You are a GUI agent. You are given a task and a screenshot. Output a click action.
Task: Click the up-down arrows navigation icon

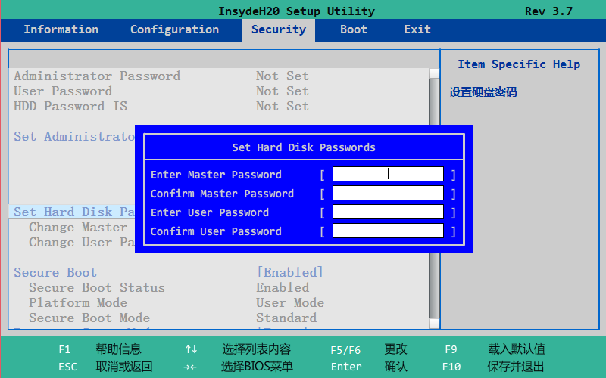click(191, 349)
